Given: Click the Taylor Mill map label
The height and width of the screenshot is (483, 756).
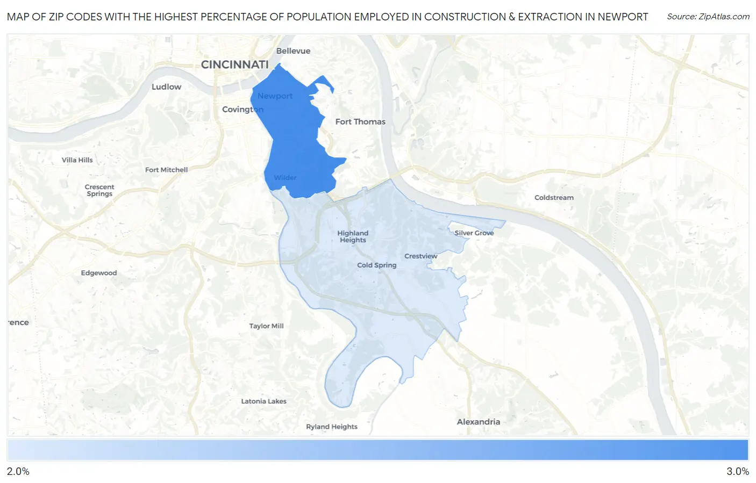Looking at the screenshot, I should [x=266, y=326].
